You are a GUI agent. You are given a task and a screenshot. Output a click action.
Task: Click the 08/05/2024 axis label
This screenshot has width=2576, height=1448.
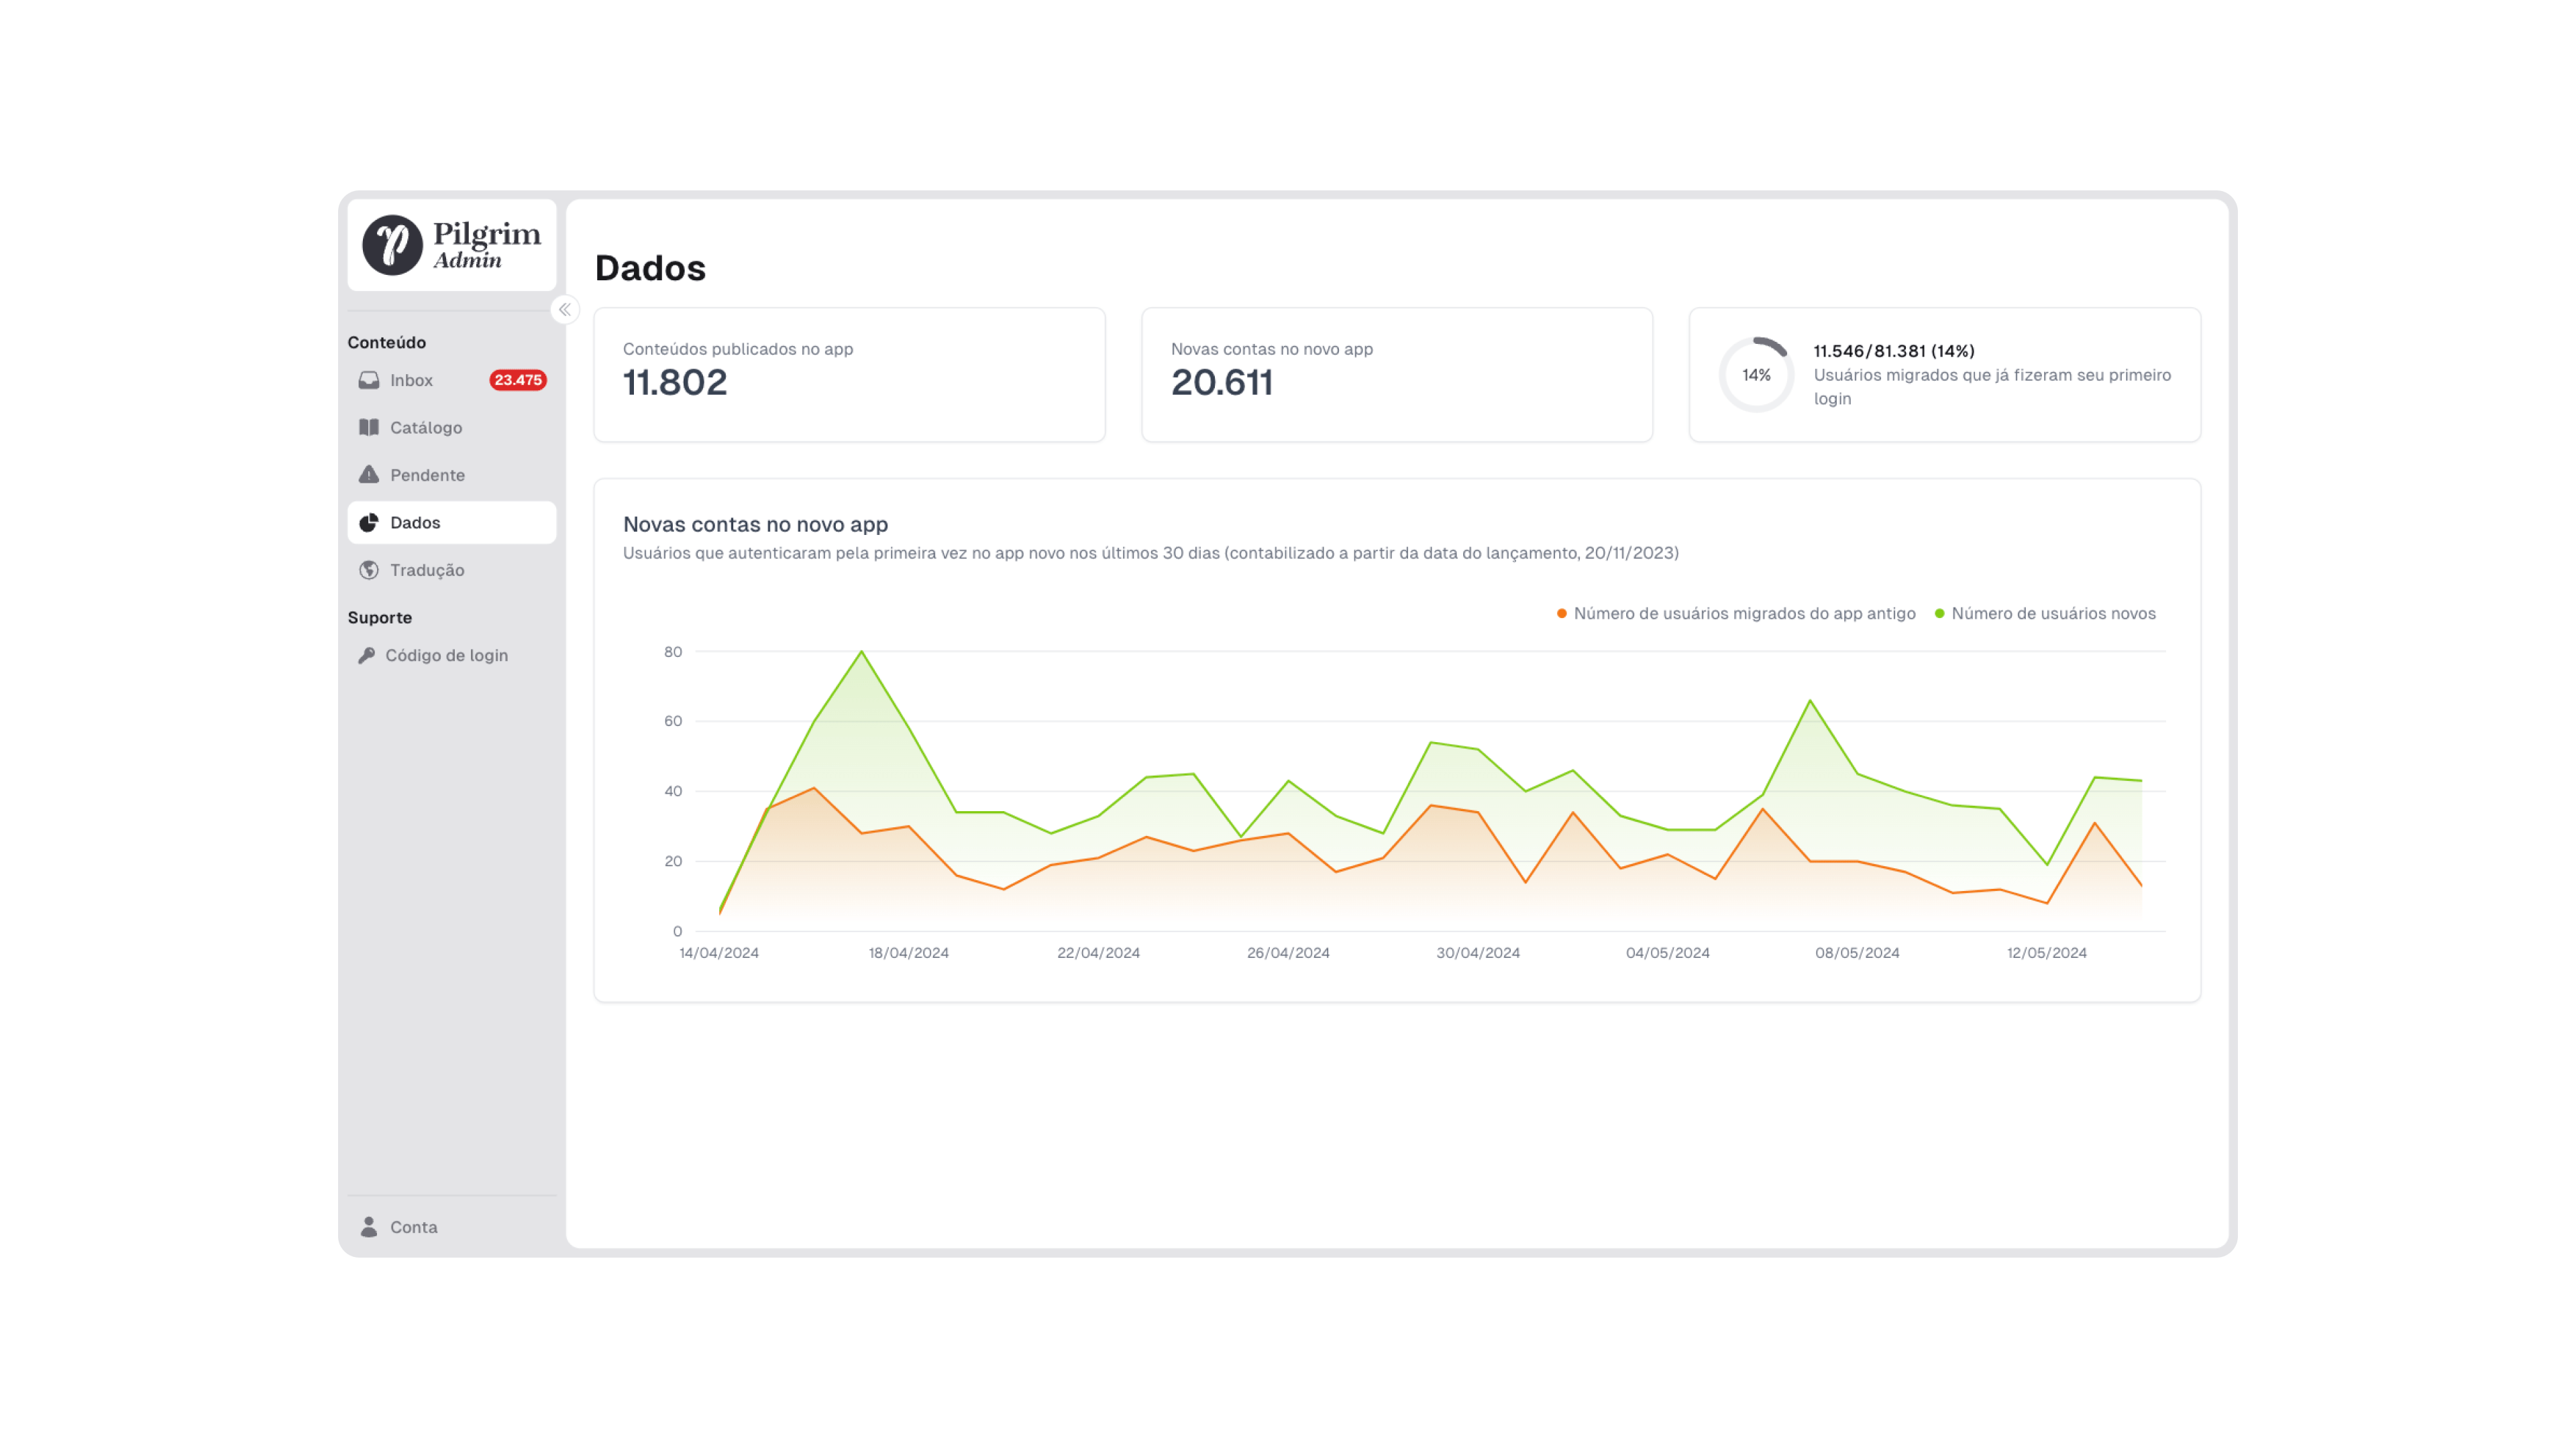pyautogui.click(x=1857, y=953)
